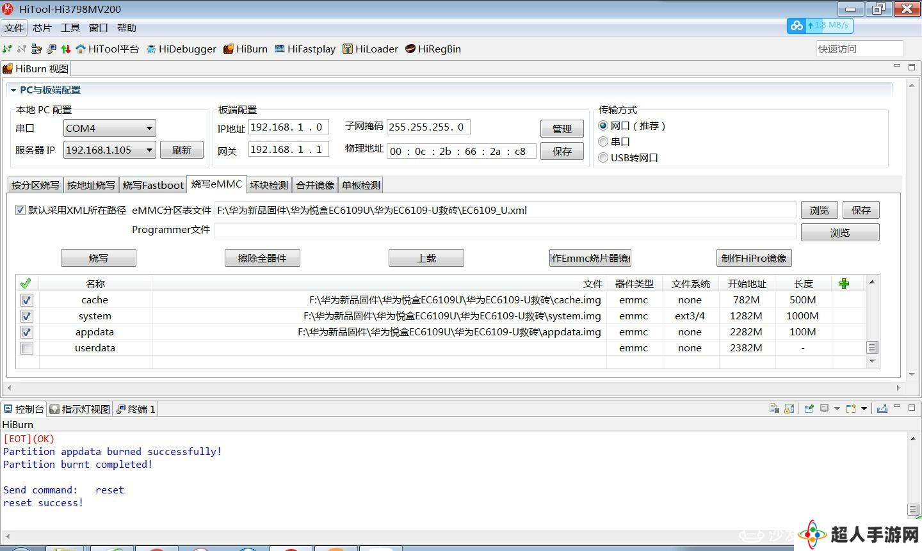Screen dimensions: 922x551
Task: Open the 指示灯视图 tab
Action: point(80,409)
